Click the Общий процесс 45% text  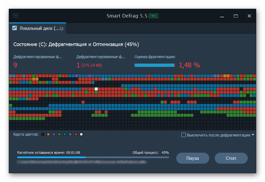pyautogui.click(x=151, y=153)
